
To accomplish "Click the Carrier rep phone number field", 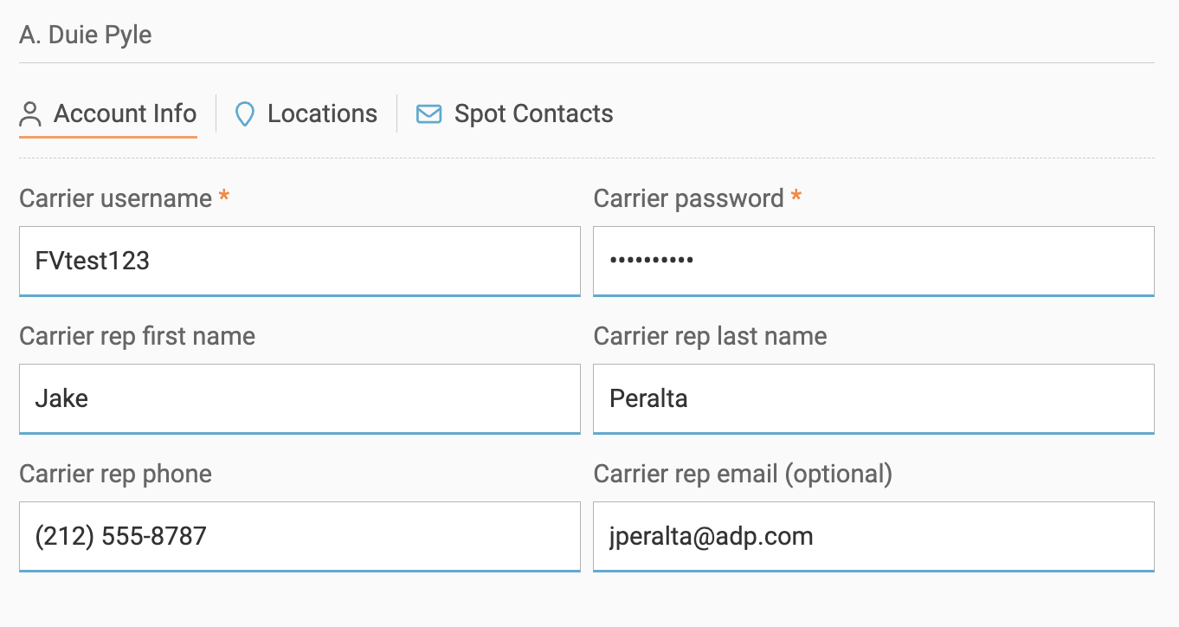I will coord(300,536).
